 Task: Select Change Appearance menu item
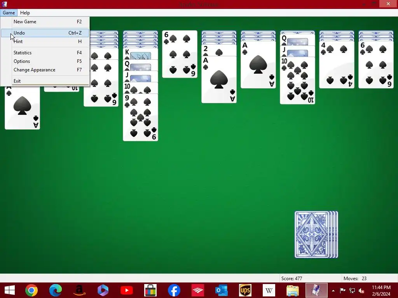[45, 70]
